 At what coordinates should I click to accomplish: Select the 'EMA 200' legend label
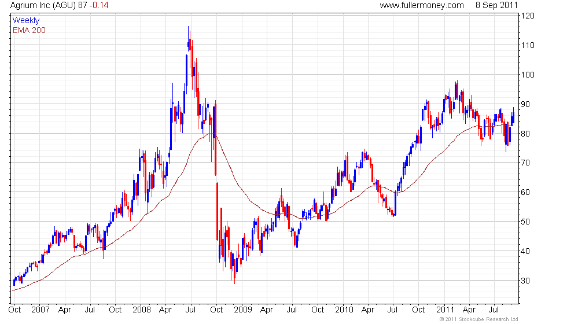coord(29,30)
